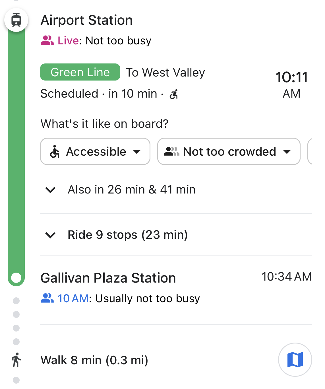The image size is (325, 389).
Task: Tap the 10 AM usual busyness link
Action: coord(73,299)
